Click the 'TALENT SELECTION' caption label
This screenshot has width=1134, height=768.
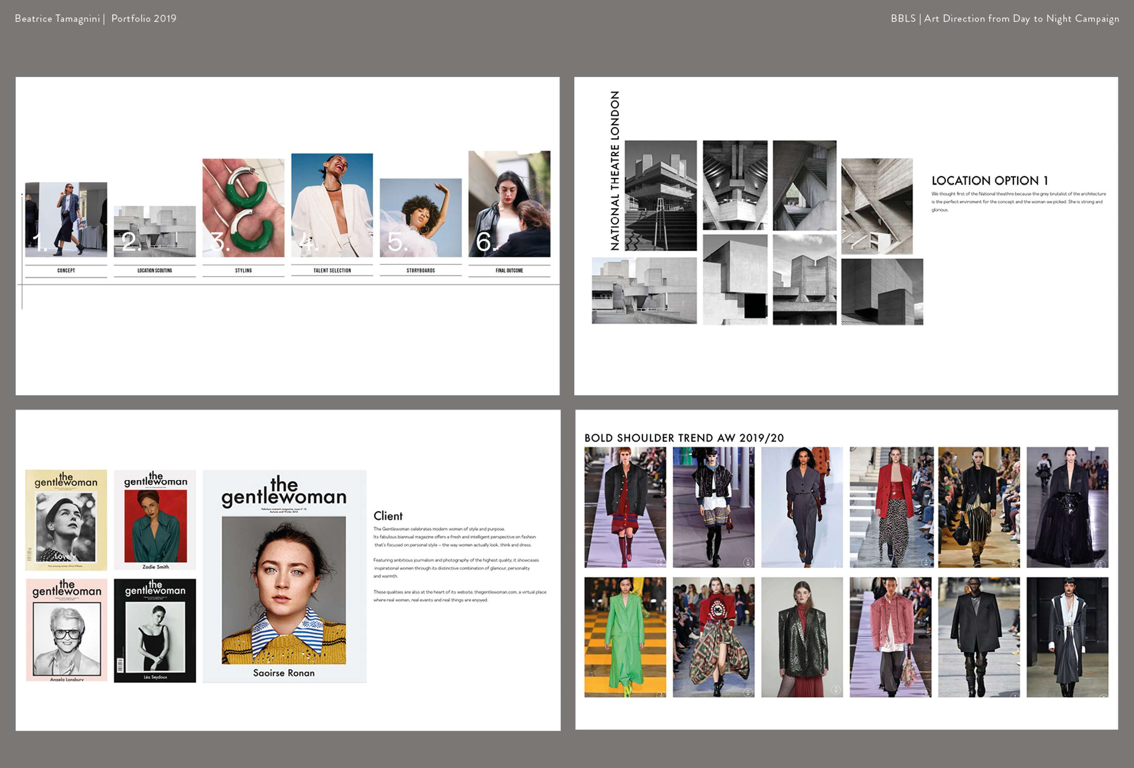pos(332,270)
